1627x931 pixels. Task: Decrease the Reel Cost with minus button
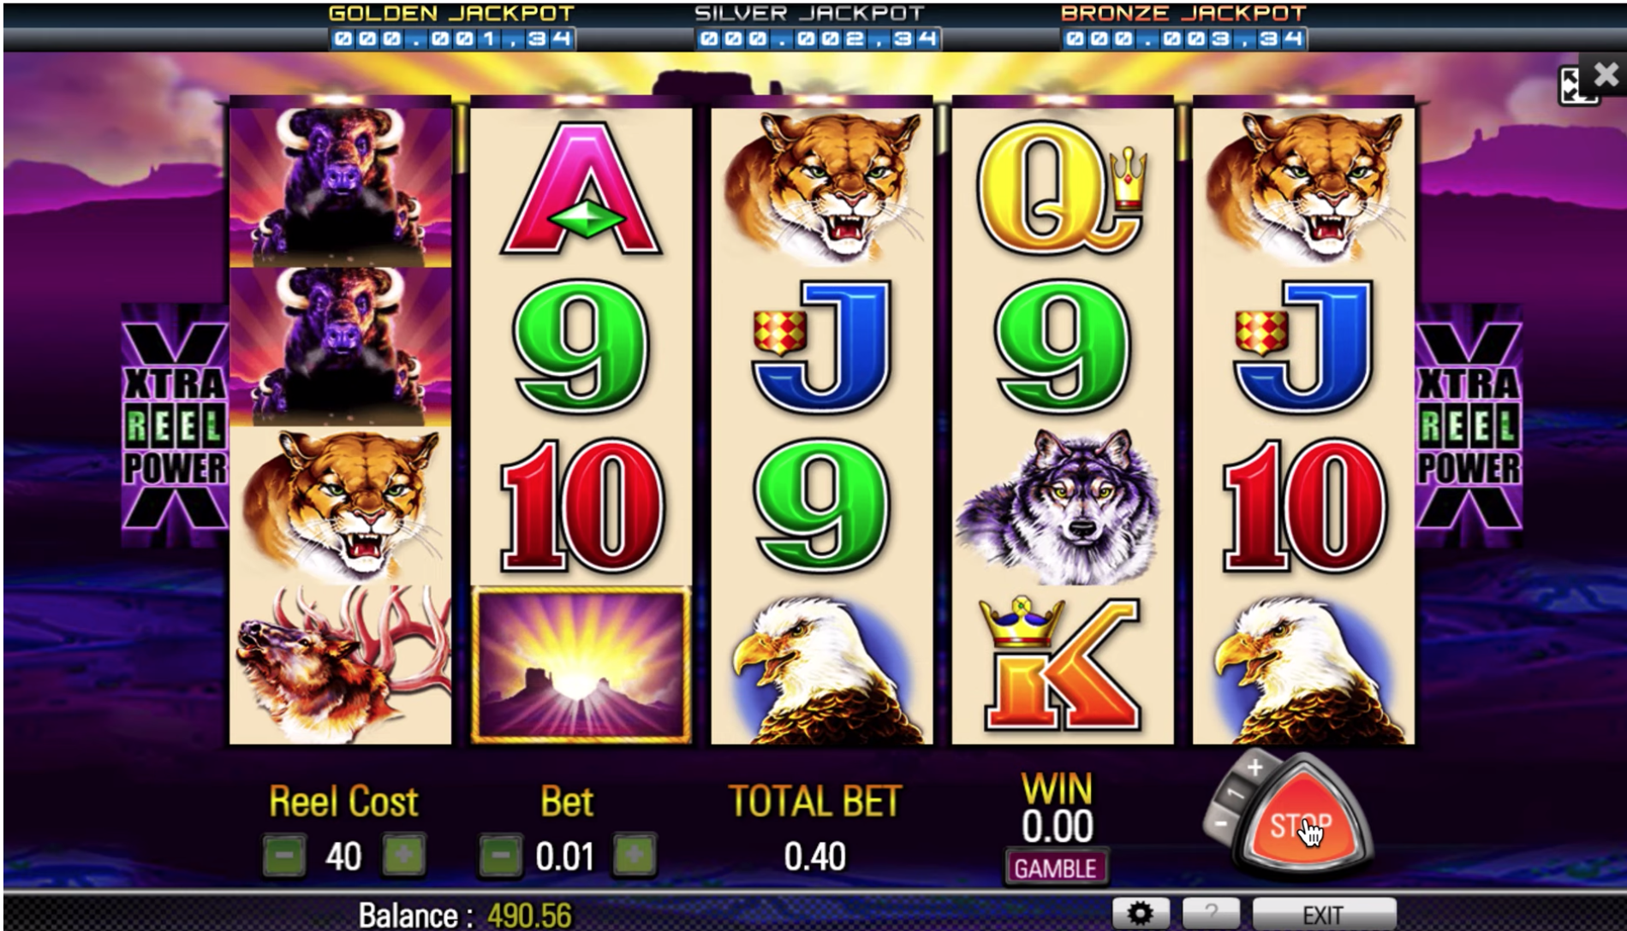click(284, 855)
